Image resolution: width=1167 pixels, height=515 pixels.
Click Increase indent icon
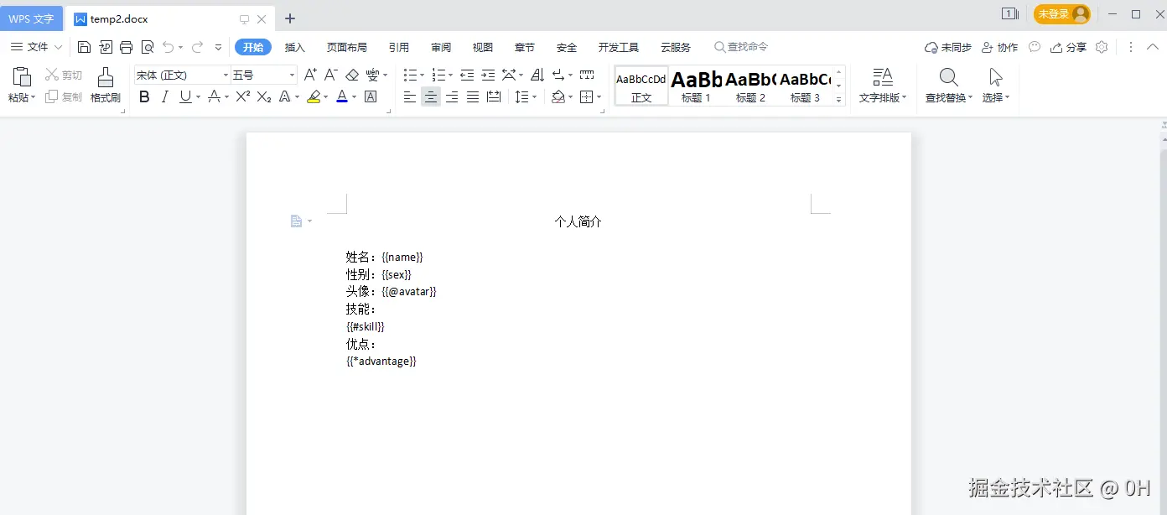point(488,75)
